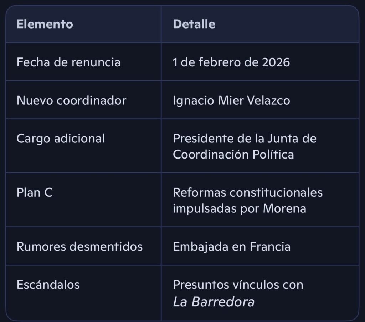
Task: Click the "Reformas constitucionales" text line
Action: (248, 192)
